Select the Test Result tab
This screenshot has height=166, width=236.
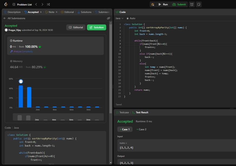click(x=140, y=112)
